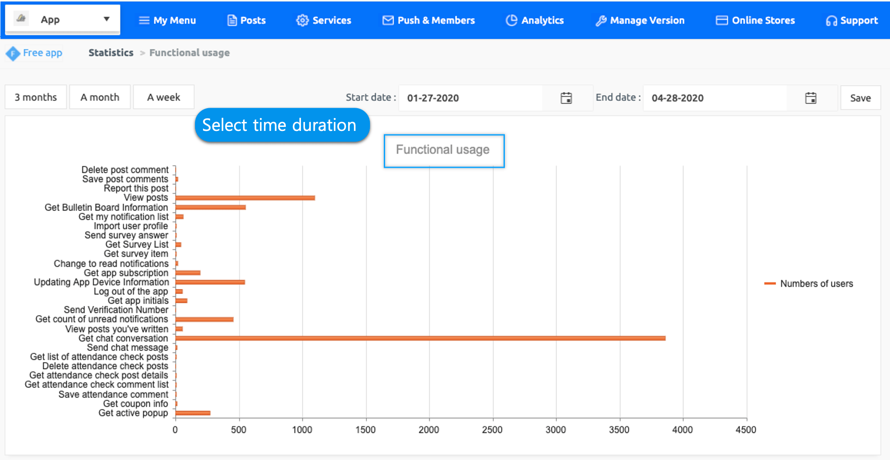Click the Services gear icon

pyautogui.click(x=302, y=20)
